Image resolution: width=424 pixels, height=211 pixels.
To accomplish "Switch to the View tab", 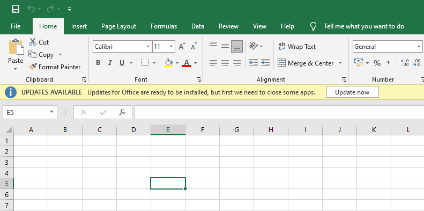I will pos(259,26).
